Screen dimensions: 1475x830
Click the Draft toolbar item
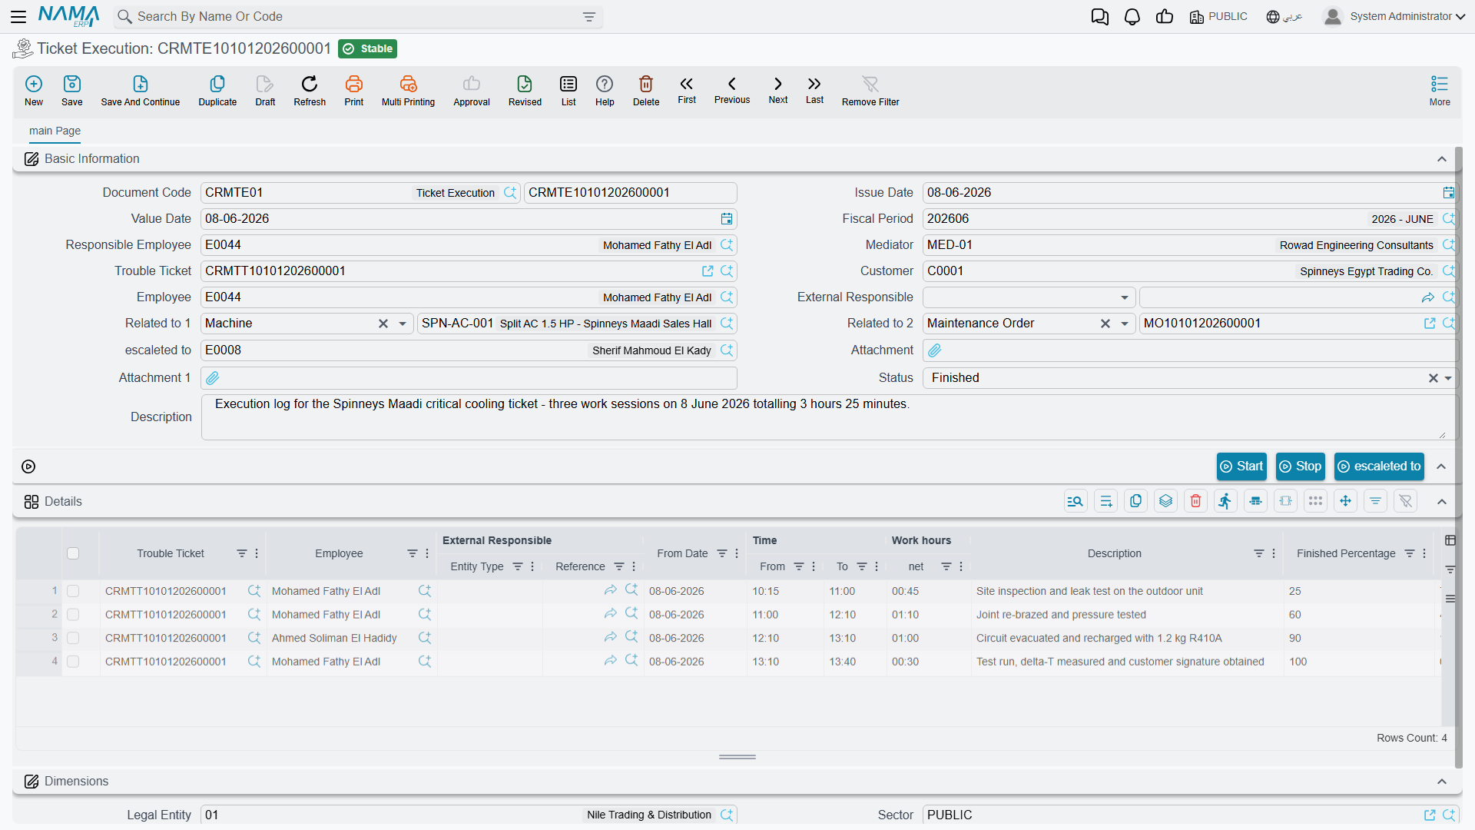(265, 91)
